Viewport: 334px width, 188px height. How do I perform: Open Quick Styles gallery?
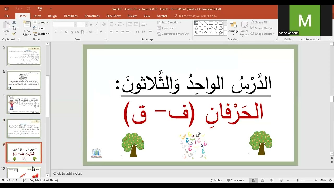[244, 29]
